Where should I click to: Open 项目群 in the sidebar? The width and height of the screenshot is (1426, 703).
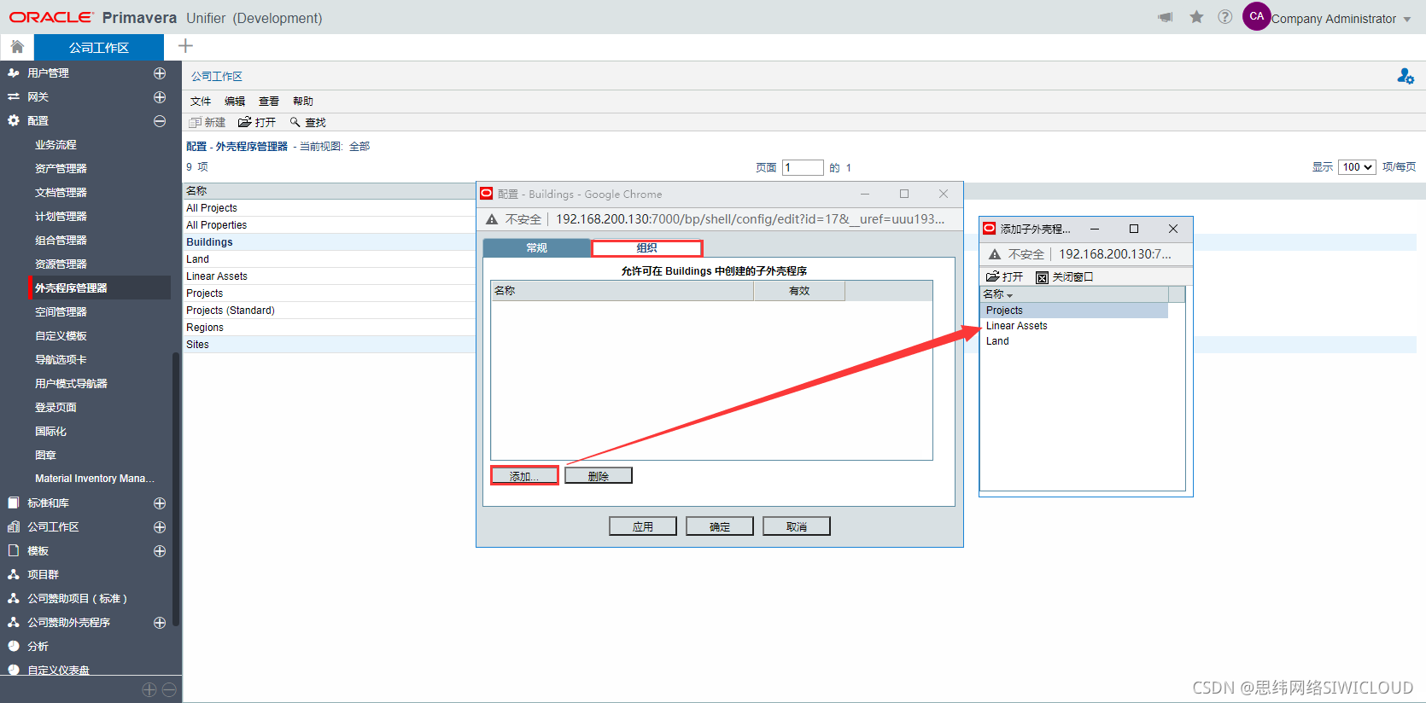pos(43,575)
